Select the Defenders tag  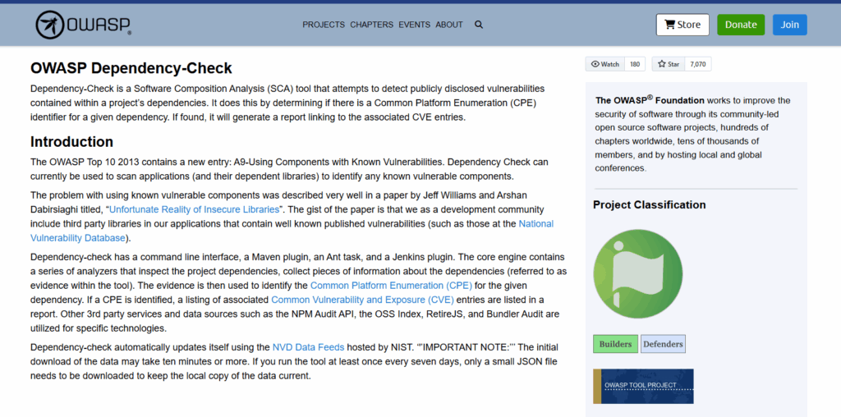(663, 344)
